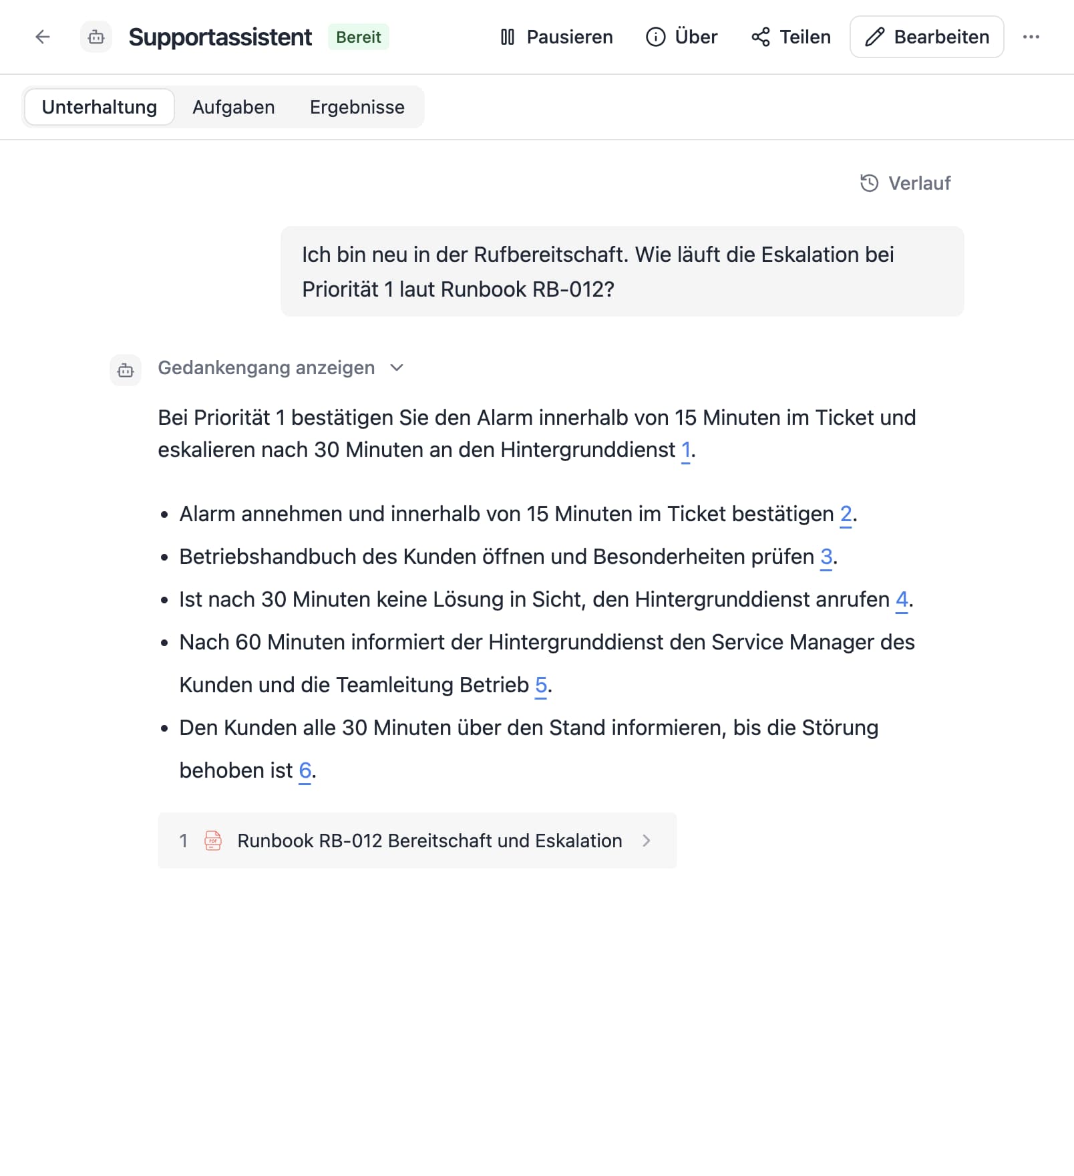Switch to the Ergebnisse tab
This screenshot has width=1074, height=1176.
pos(357,107)
